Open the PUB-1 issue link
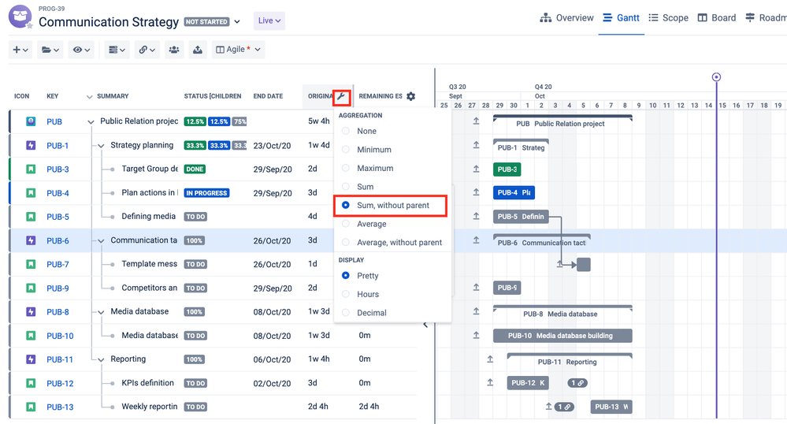 58,146
